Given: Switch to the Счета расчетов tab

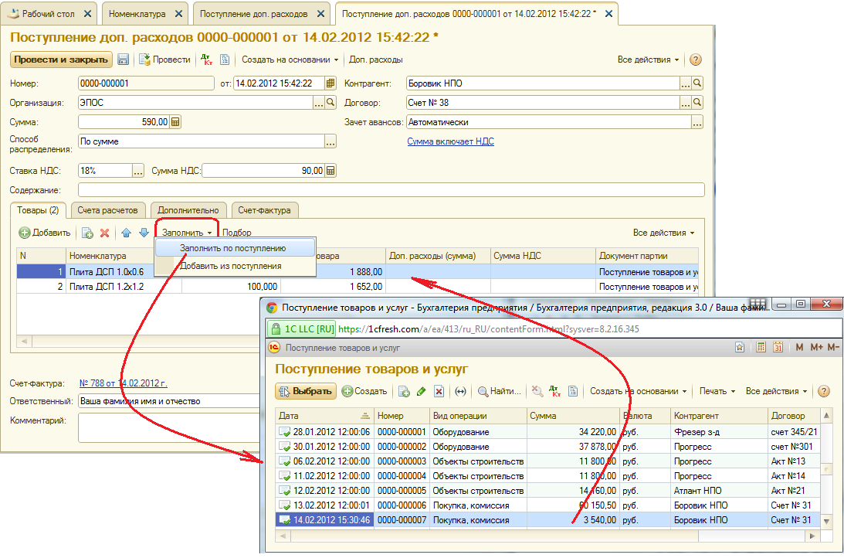Looking at the screenshot, I should [108, 210].
